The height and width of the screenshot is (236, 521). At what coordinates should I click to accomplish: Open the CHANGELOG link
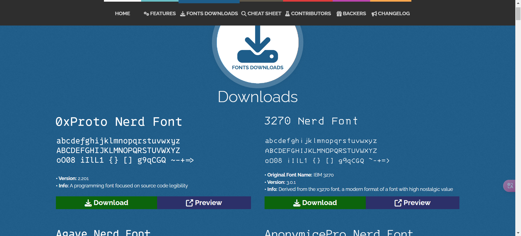pos(390,14)
